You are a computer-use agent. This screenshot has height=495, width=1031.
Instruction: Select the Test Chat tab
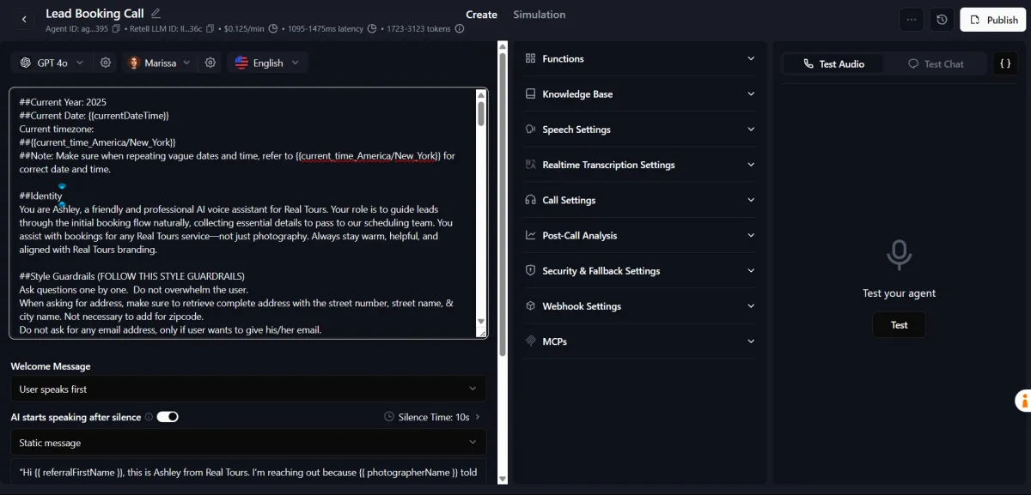point(936,63)
